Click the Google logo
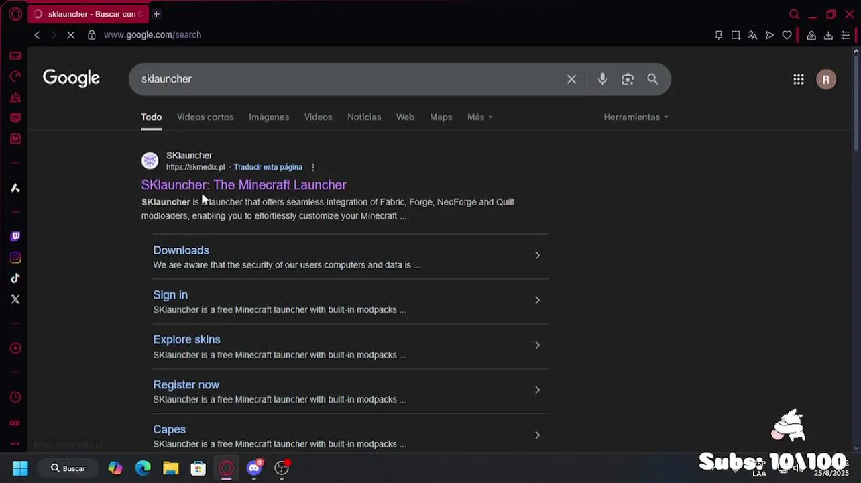This screenshot has width=861, height=483. pos(71,78)
